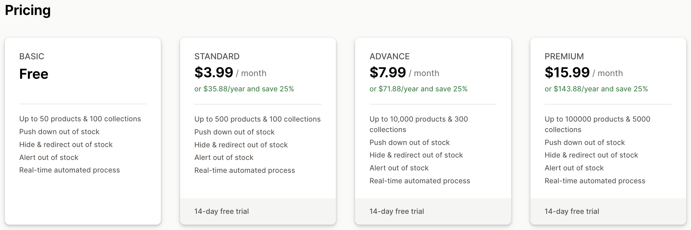
Task: Click 'Up to 50 products & 100 collections'
Action: pos(80,119)
